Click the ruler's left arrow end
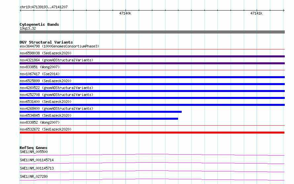This screenshot has height=184, width=294. (x=20, y=11)
